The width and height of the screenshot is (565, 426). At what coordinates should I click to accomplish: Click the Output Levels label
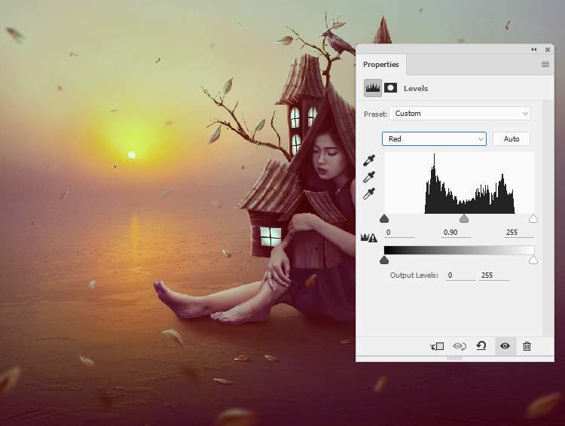click(414, 275)
